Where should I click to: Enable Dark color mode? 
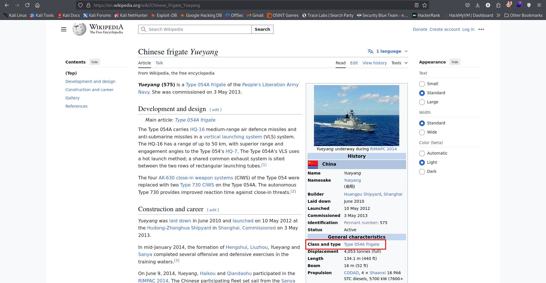[x=422, y=172]
